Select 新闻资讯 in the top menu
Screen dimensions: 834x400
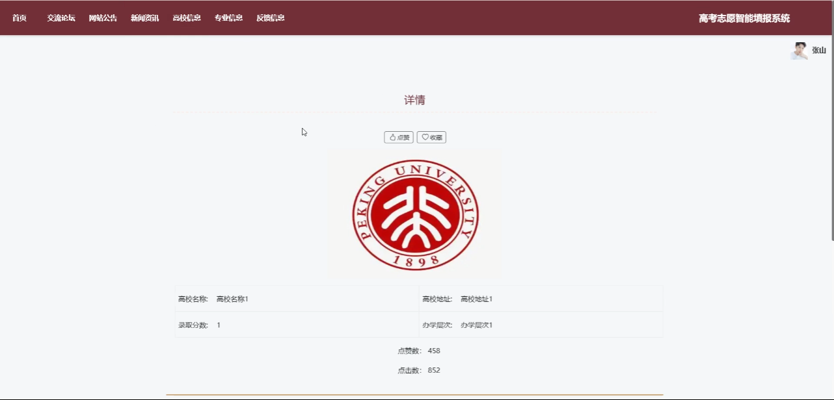(144, 18)
